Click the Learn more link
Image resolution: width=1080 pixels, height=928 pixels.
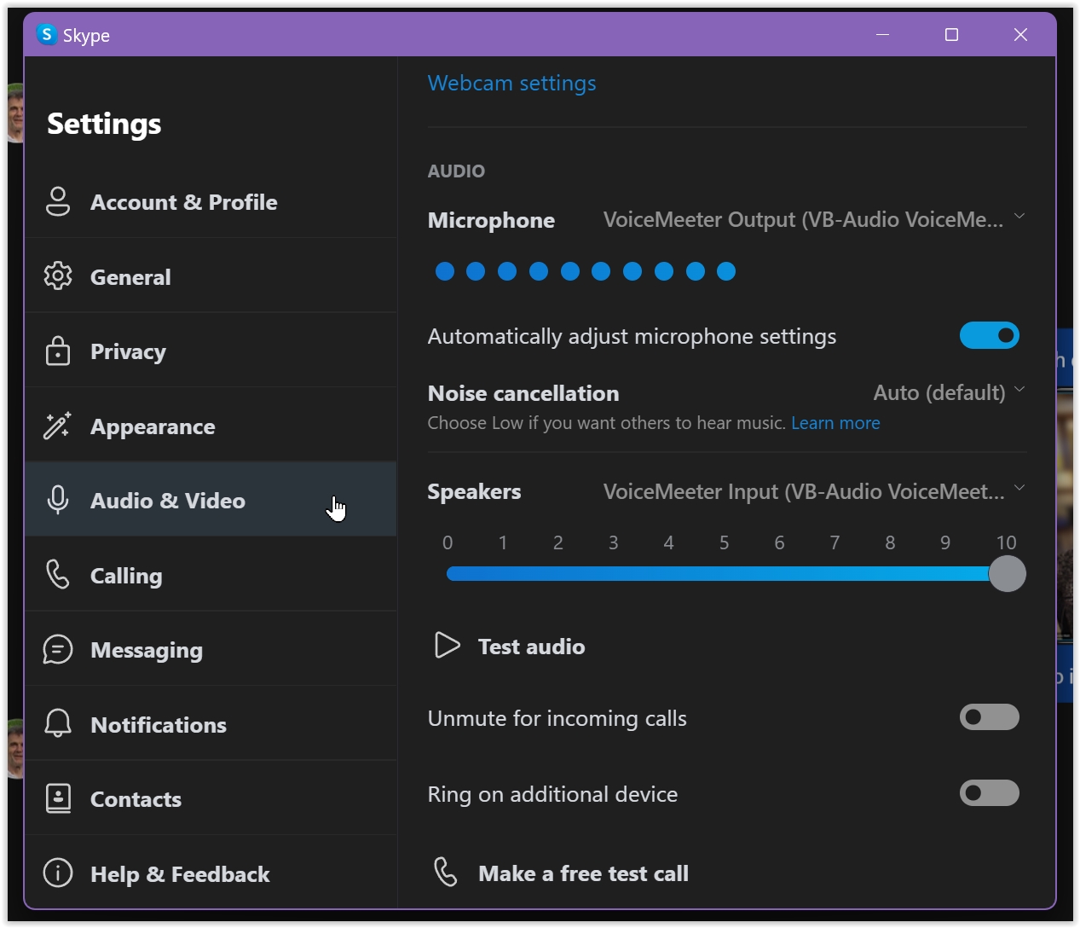835,423
